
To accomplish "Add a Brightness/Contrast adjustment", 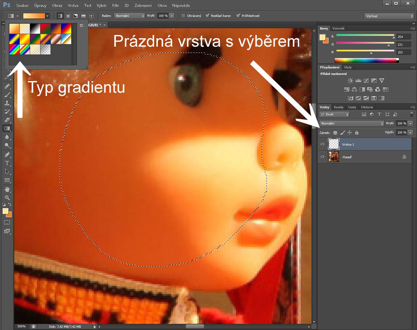I will point(350,81).
